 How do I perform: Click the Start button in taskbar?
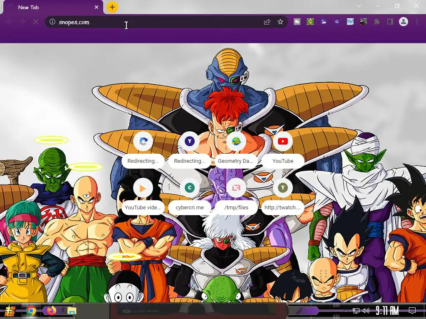10,311
